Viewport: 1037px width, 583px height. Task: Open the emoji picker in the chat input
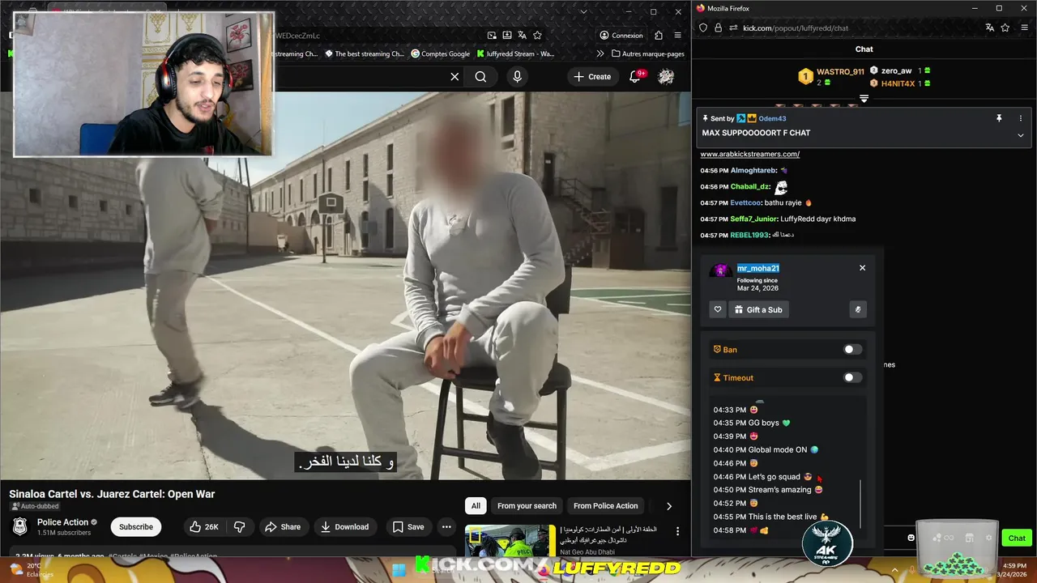[911, 538]
